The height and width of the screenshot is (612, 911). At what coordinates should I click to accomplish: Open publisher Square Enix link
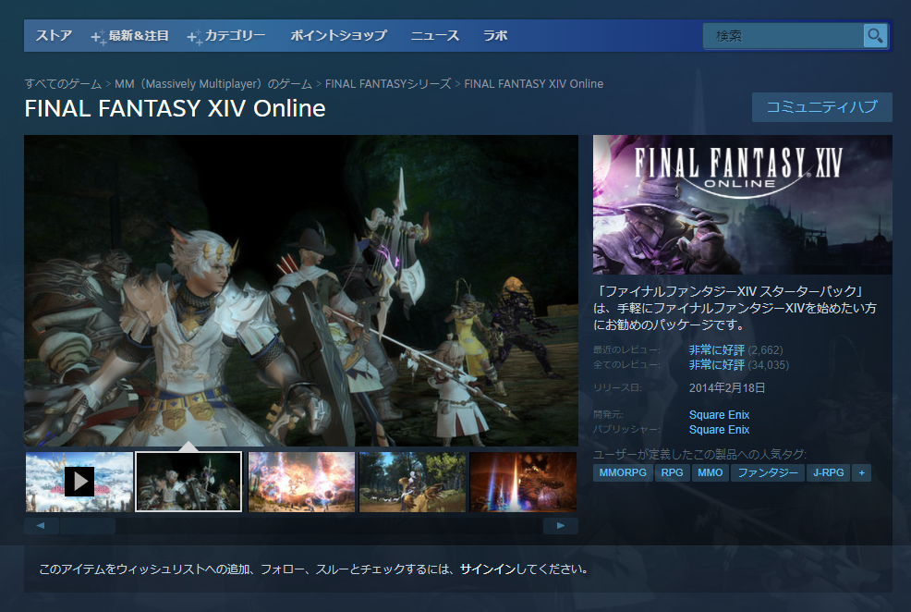[x=719, y=430]
